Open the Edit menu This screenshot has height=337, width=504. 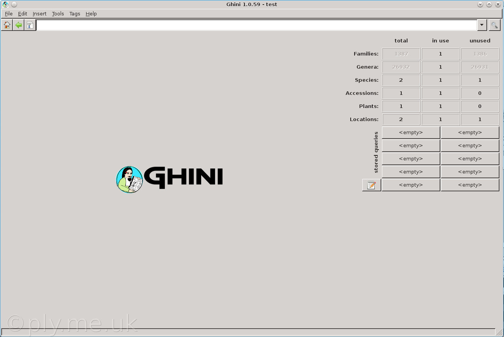pyautogui.click(x=22, y=13)
